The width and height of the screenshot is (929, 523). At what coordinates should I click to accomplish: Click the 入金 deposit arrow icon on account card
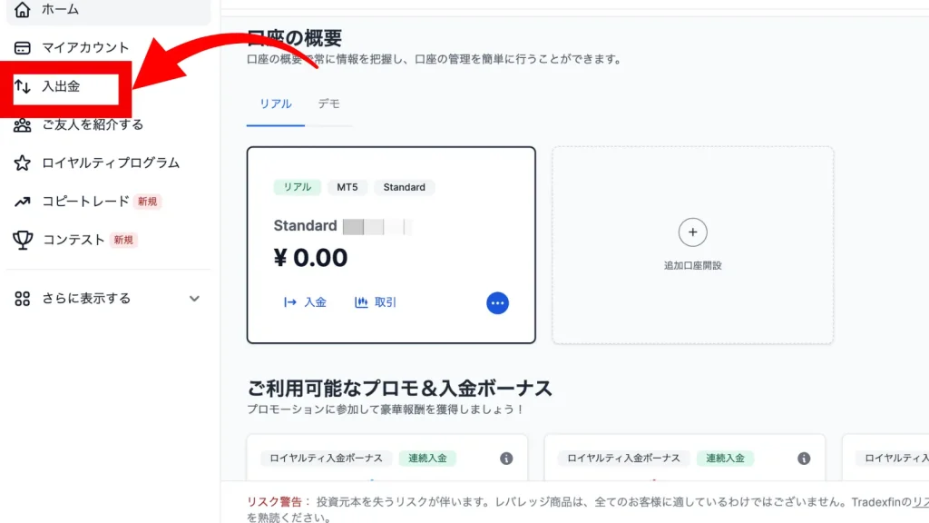(292, 302)
